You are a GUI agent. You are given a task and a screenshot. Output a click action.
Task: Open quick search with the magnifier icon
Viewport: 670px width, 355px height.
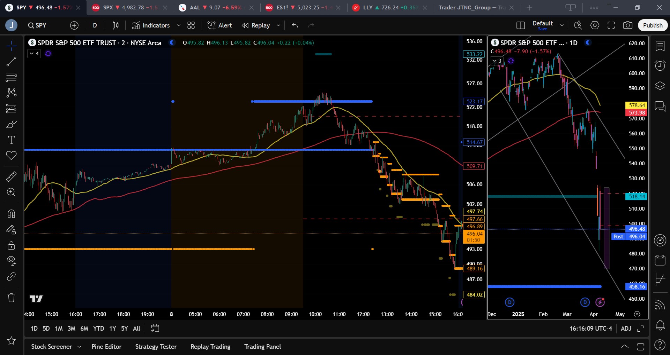(578, 25)
